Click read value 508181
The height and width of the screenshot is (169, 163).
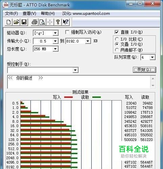(x=146, y=126)
